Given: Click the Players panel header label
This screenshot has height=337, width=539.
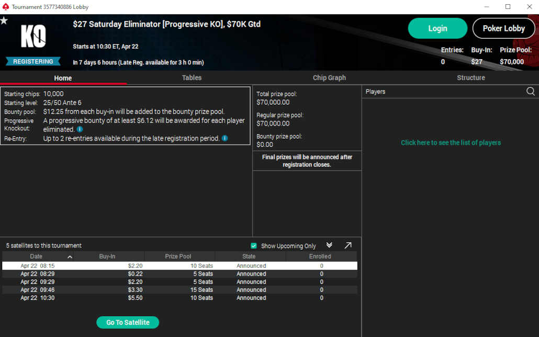Looking at the screenshot, I should coord(375,92).
